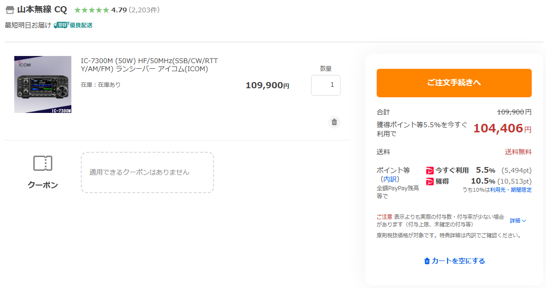This screenshot has width=546, height=288.
Task: Open the IC-7300M transceiver product title
Action: click(x=149, y=65)
